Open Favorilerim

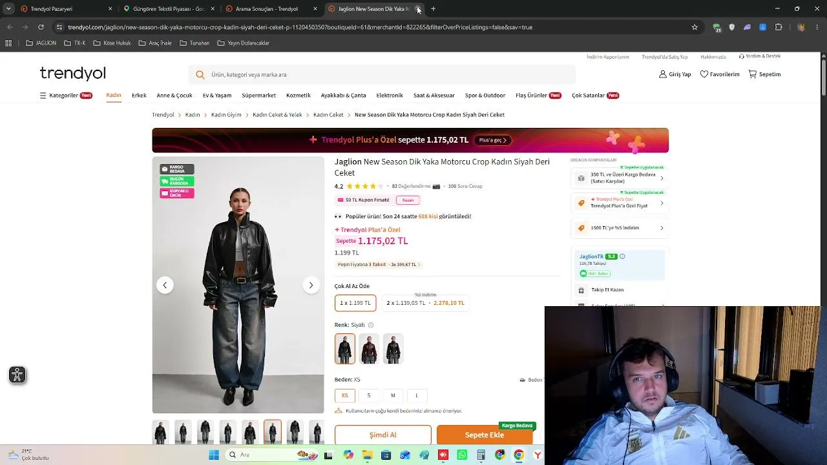coord(720,74)
